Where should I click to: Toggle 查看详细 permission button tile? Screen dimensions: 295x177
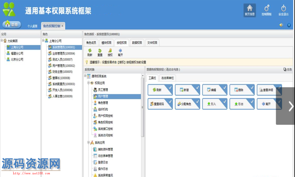(x=269, y=90)
